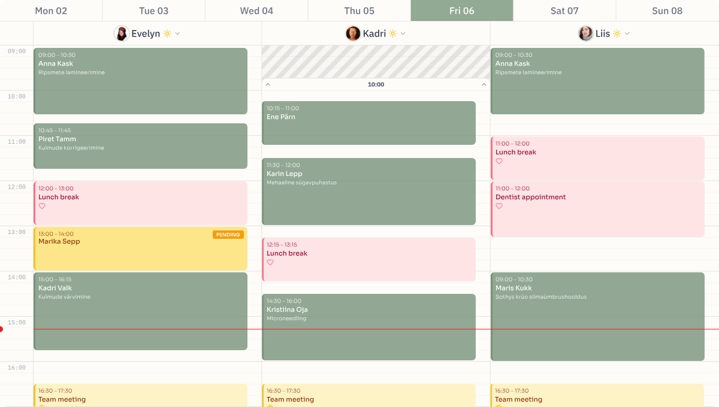
Task: Click right chevron beside the 10:00 label
Action: pyautogui.click(x=484, y=84)
